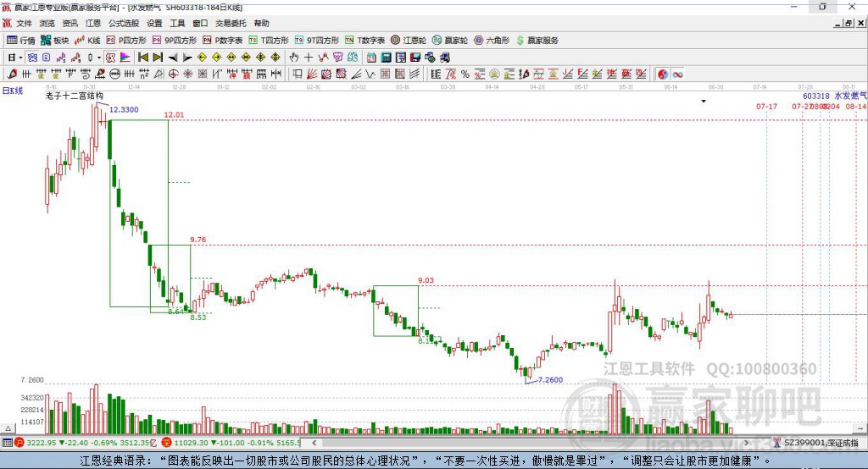Click the up arrow beside the volume panel

[8, 428]
